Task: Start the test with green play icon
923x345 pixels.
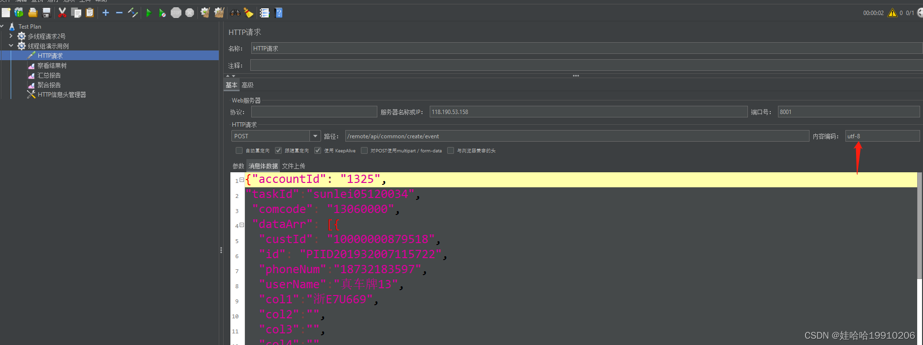Action: [x=149, y=13]
